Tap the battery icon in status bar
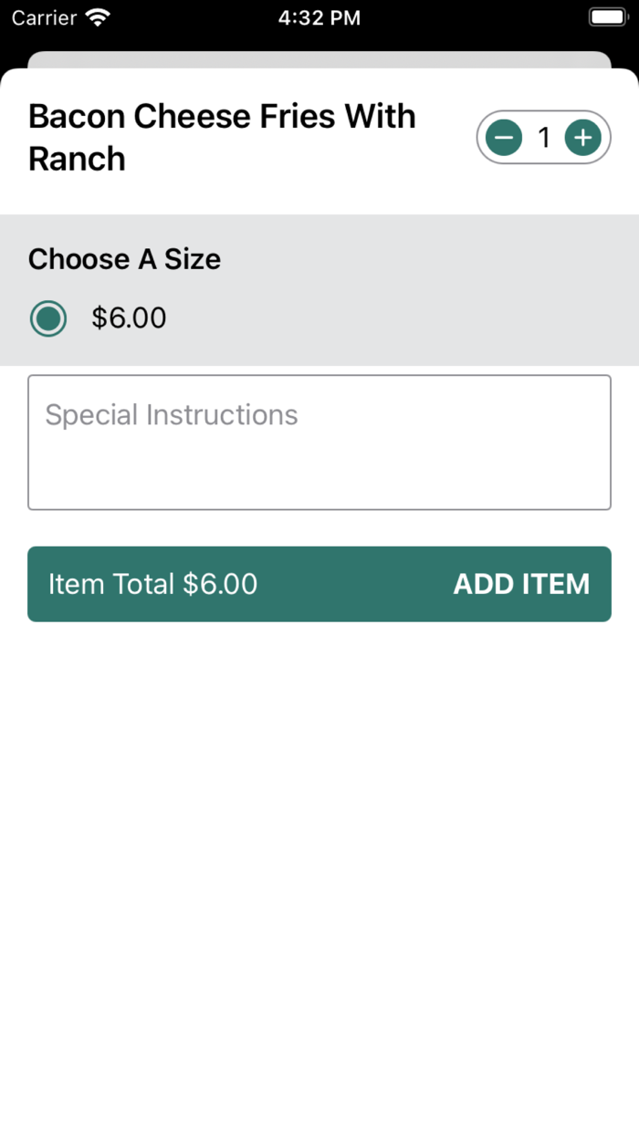The image size is (639, 1135). [x=606, y=17]
